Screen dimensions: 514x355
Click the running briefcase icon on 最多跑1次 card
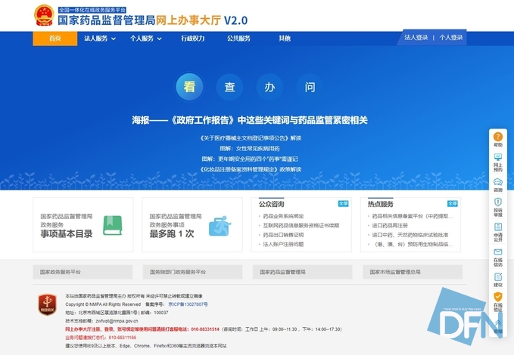pyautogui.click(x=220, y=226)
